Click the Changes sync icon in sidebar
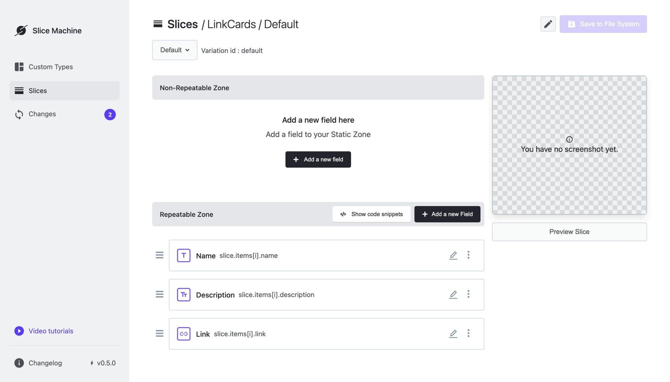The height and width of the screenshot is (382, 670). tap(19, 114)
